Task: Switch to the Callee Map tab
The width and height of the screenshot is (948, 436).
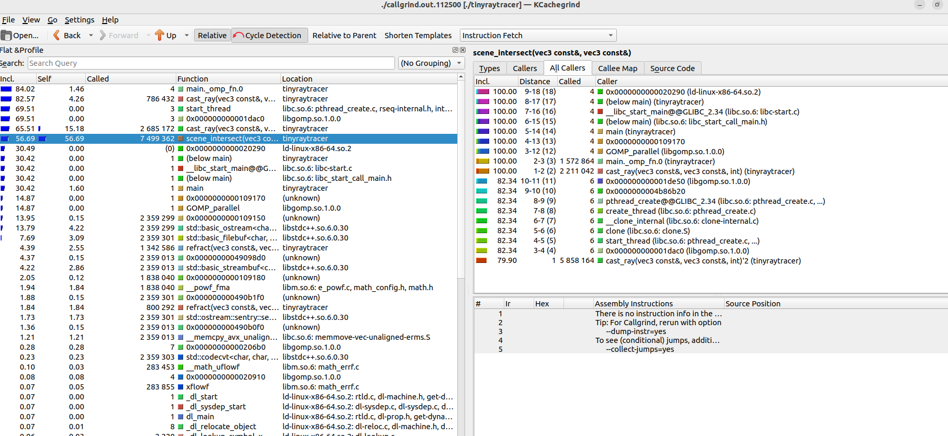Action: [x=617, y=68]
